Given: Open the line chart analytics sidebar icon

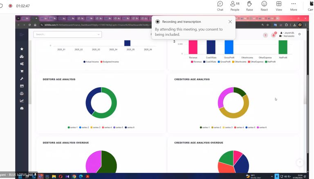Looking at the screenshot, I should tap(22, 101).
